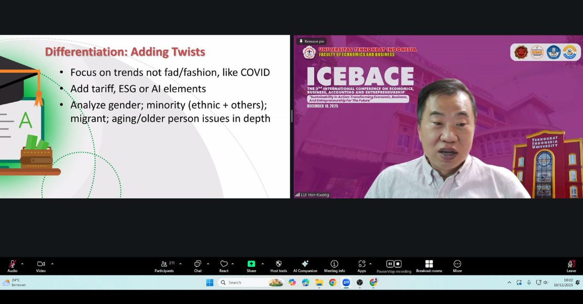Click Remove pin on speaker video

311,41
